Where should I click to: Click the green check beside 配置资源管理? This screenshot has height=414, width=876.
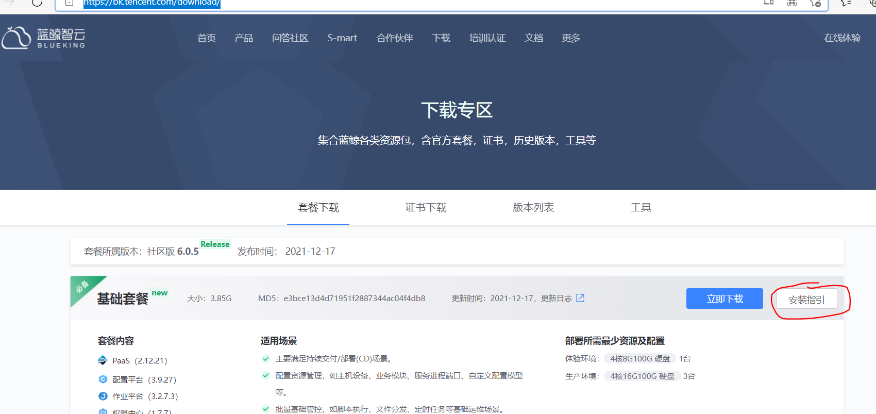click(x=266, y=376)
